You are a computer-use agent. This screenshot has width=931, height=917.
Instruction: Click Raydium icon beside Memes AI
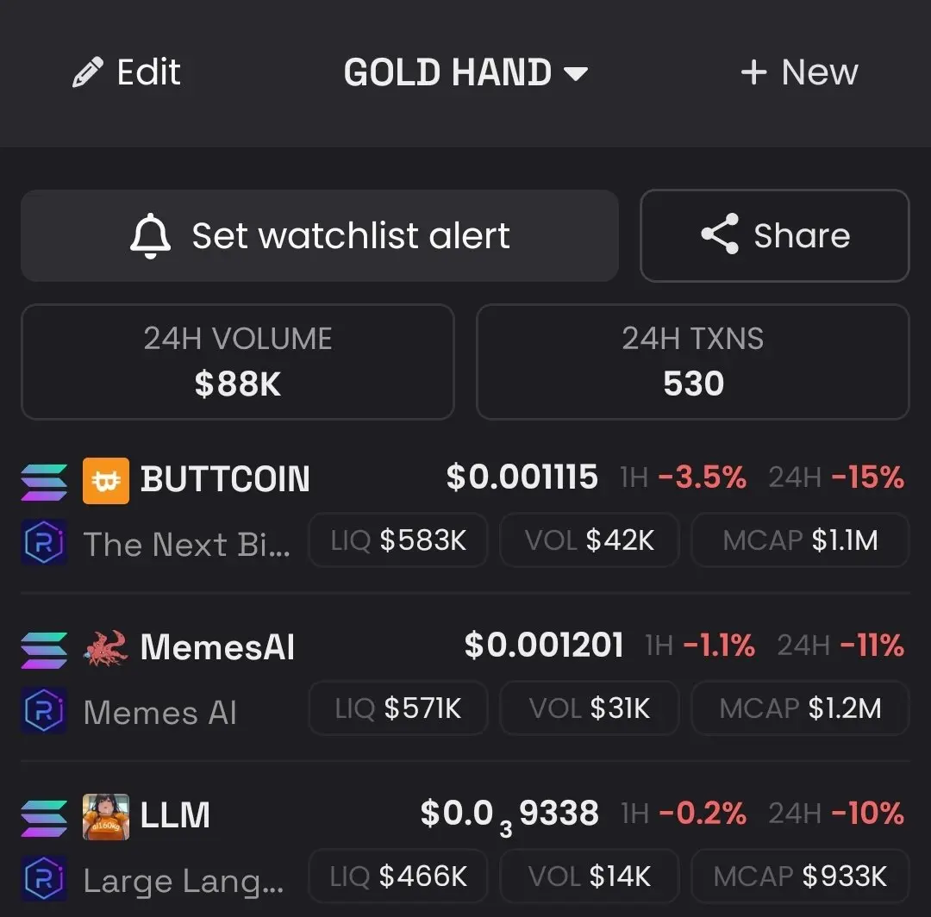pyautogui.click(x=44, y=710)
